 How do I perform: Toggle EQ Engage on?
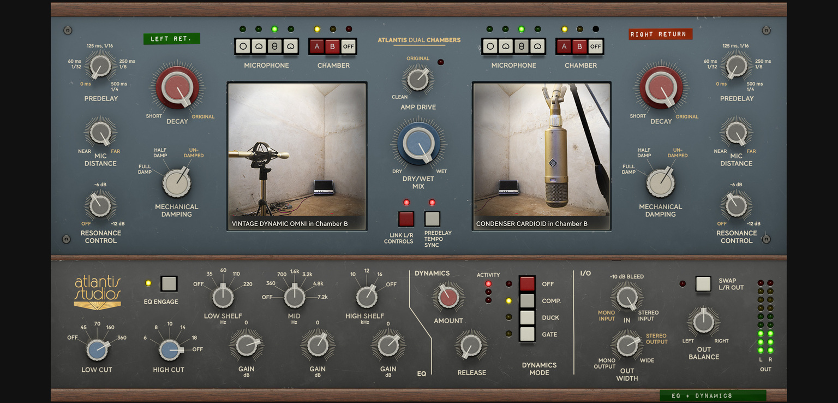169,283
